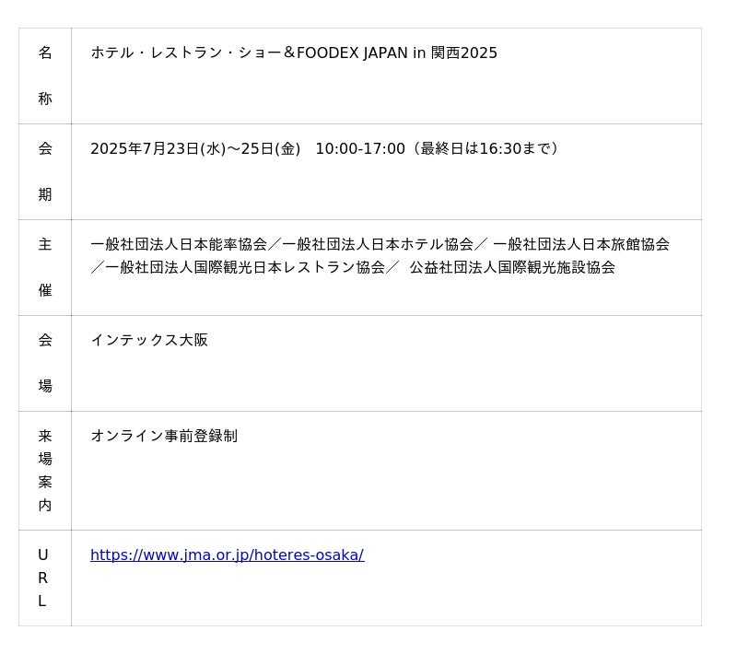
Task: Click the date 2025年7月23日(水)〜25日(金)
Action: tap(195, 149)
